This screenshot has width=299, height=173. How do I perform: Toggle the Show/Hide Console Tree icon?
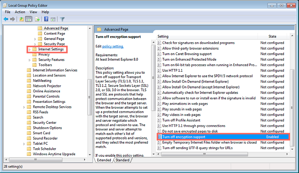[29, 19]
